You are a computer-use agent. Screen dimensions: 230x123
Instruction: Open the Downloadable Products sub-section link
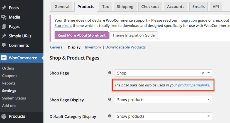[126, 47]
